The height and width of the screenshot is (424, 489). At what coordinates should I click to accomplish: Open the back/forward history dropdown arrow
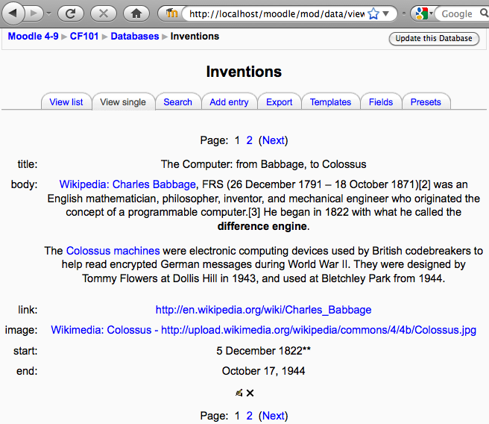tap(48, 13)
